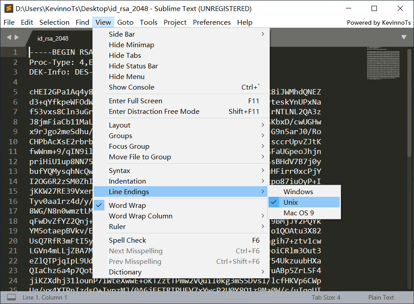Choose Hide Status Bar entry
414x304 pixels.
point(181,66)
